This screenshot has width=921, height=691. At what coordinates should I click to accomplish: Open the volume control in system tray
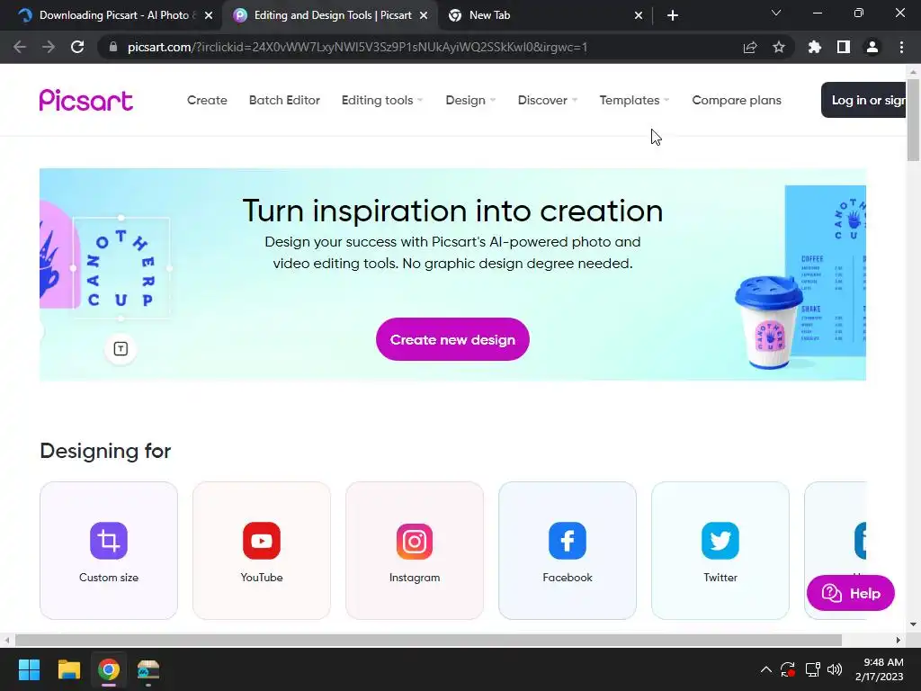(835, 669)
